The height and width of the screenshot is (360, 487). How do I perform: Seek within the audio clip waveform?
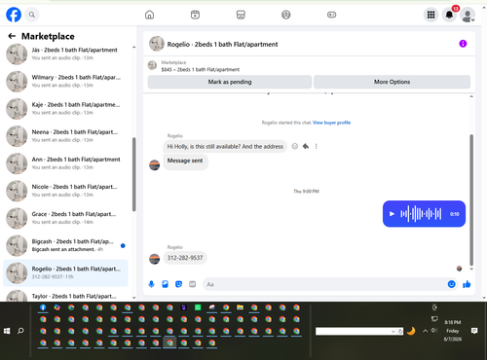point(421,214)
